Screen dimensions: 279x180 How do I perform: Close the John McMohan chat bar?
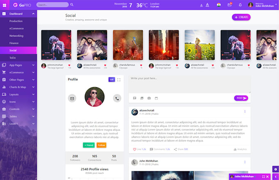(268, 177)
